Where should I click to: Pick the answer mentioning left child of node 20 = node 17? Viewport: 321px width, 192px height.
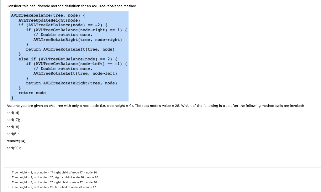[x=54, y=187]
